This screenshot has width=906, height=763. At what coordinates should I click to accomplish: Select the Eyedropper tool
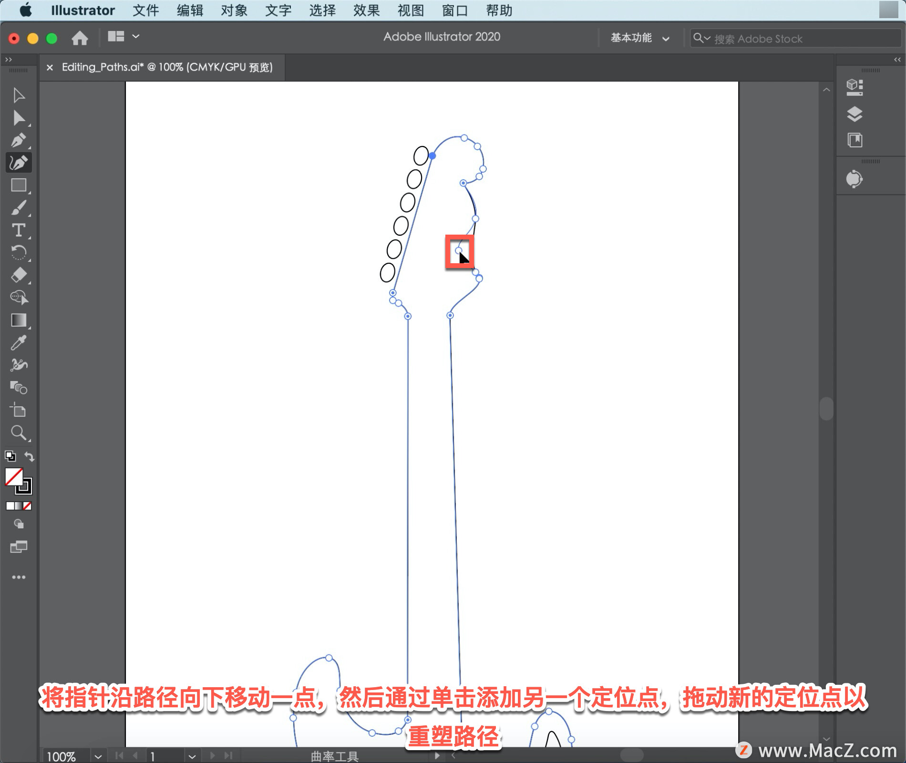(19, 342)
